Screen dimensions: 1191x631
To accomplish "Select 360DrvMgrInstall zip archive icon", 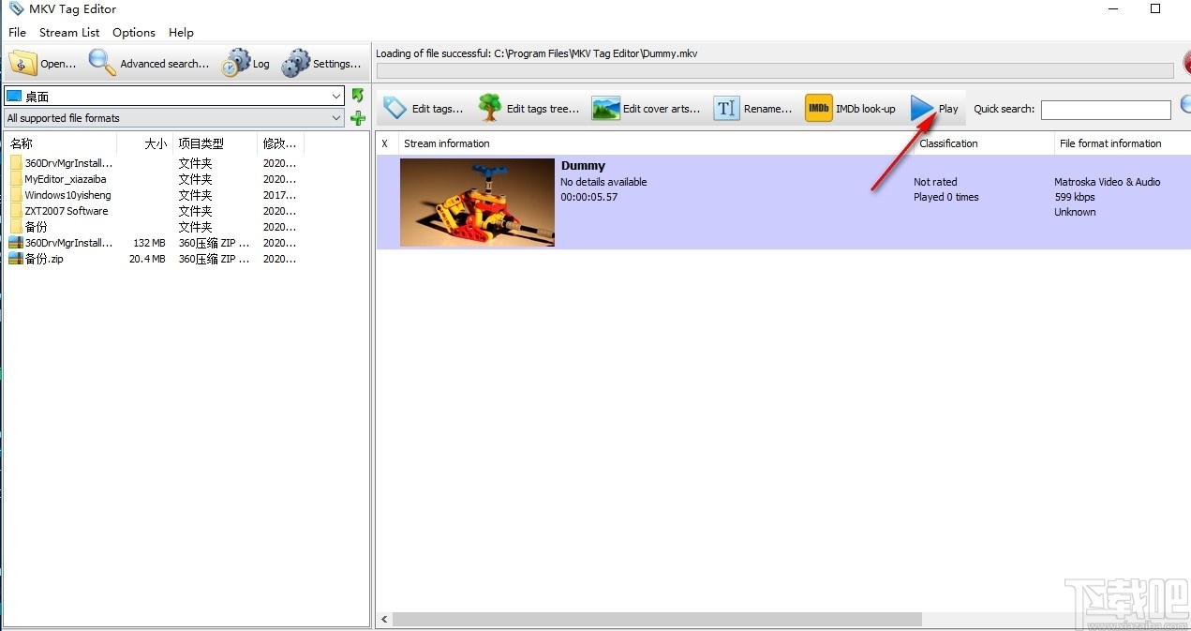I will [x=16, y=243].
